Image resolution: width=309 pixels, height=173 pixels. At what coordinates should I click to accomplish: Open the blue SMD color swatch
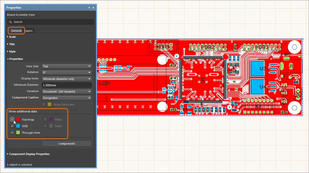click(18, 126)
